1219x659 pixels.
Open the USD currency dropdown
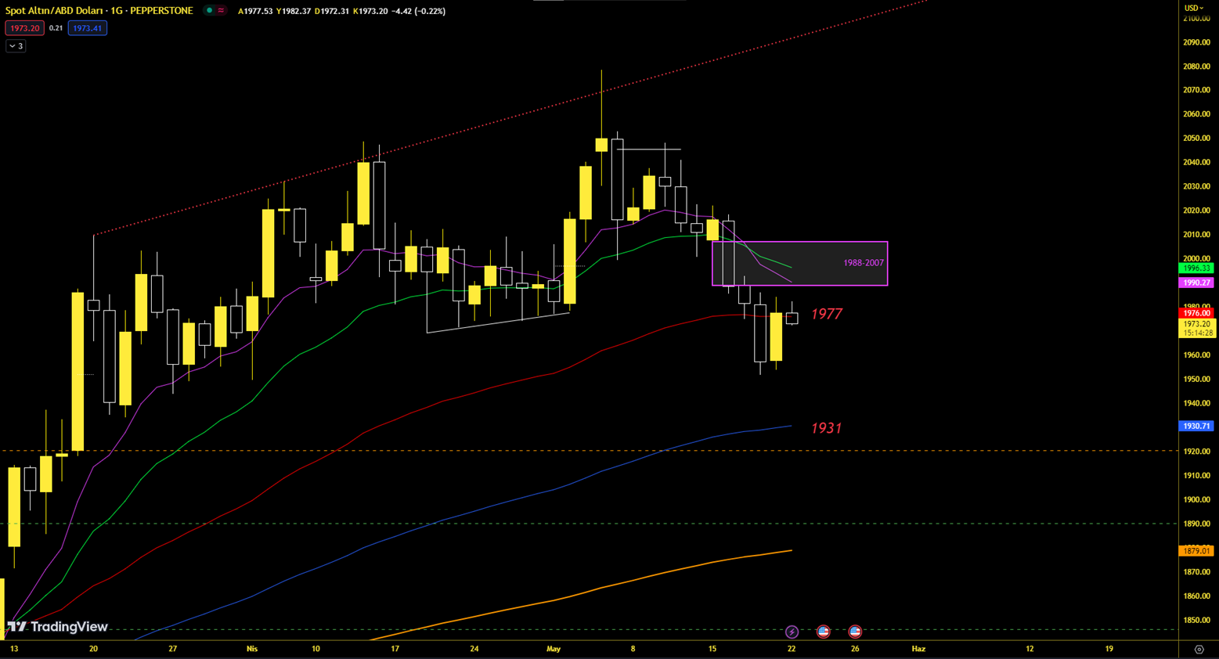click(1194, 8)
